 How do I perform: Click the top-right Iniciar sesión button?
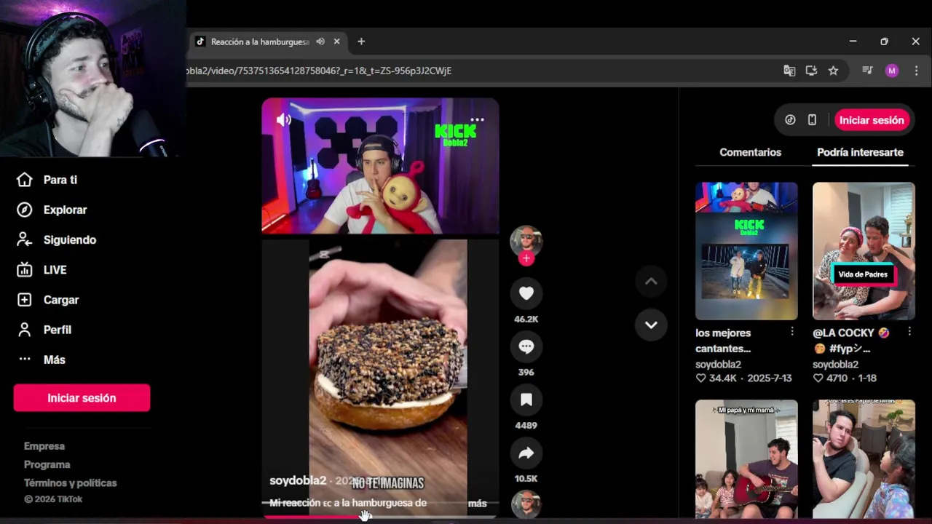pyautogui.click(x=872, y=120)
